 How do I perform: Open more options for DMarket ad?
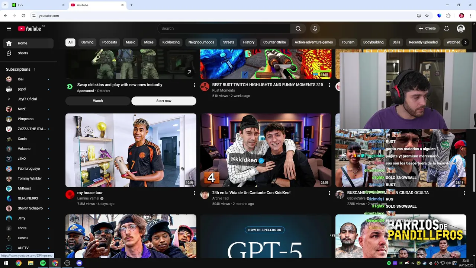point(194,85)
